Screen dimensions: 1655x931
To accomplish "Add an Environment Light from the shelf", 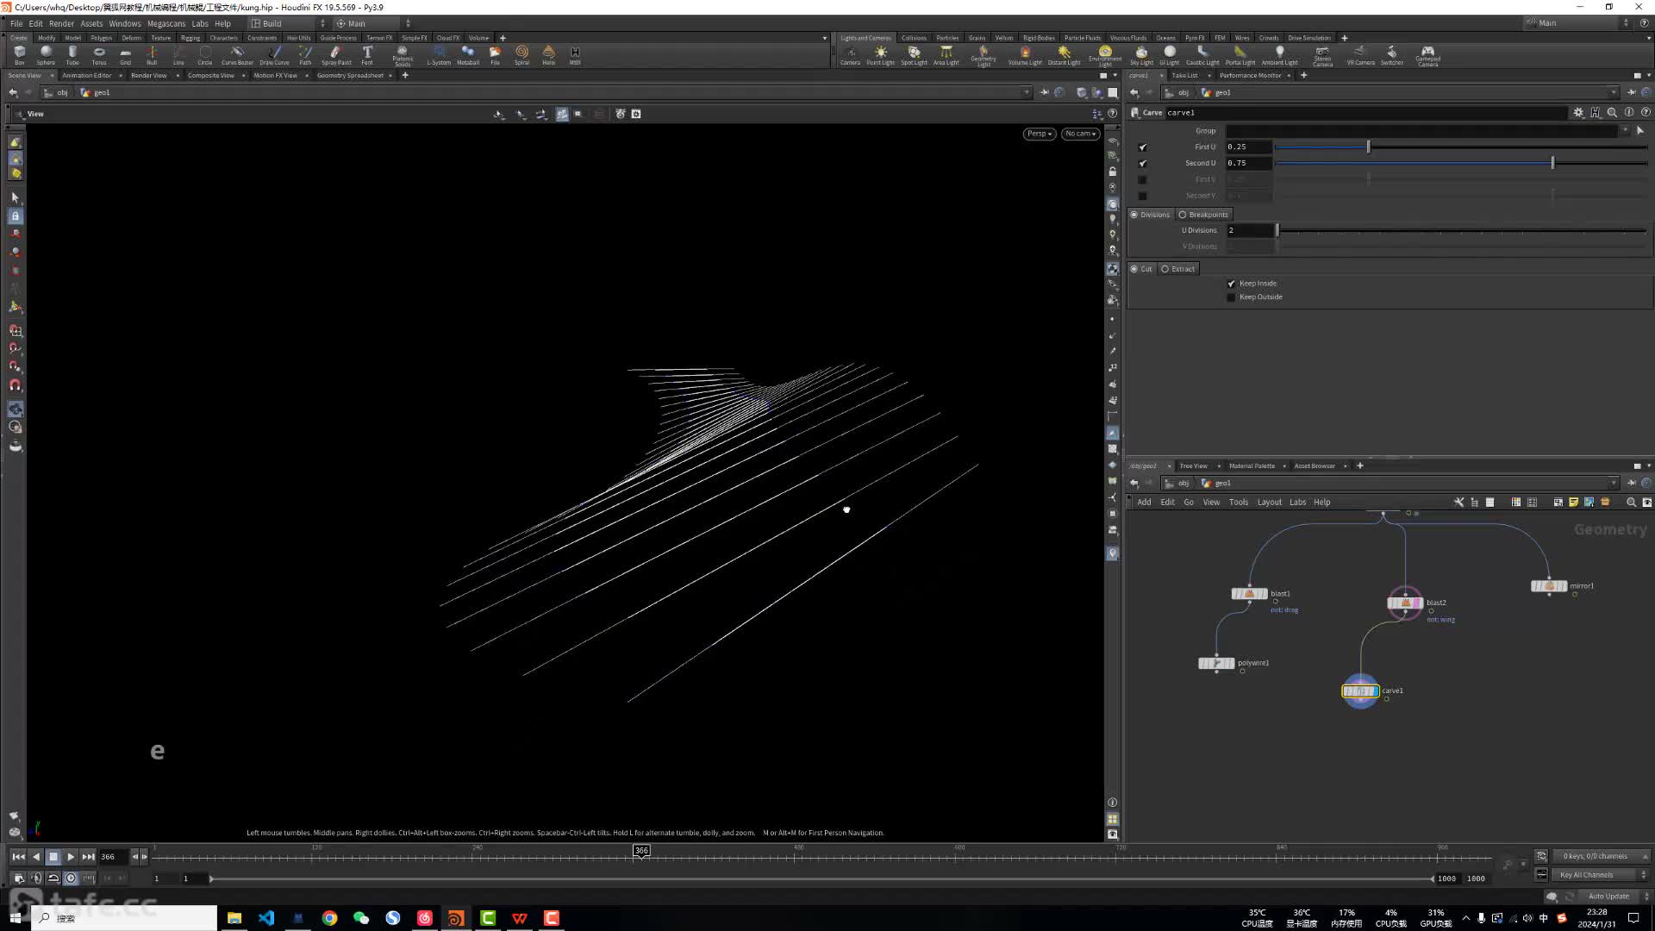I will [x=1104, y=56].
